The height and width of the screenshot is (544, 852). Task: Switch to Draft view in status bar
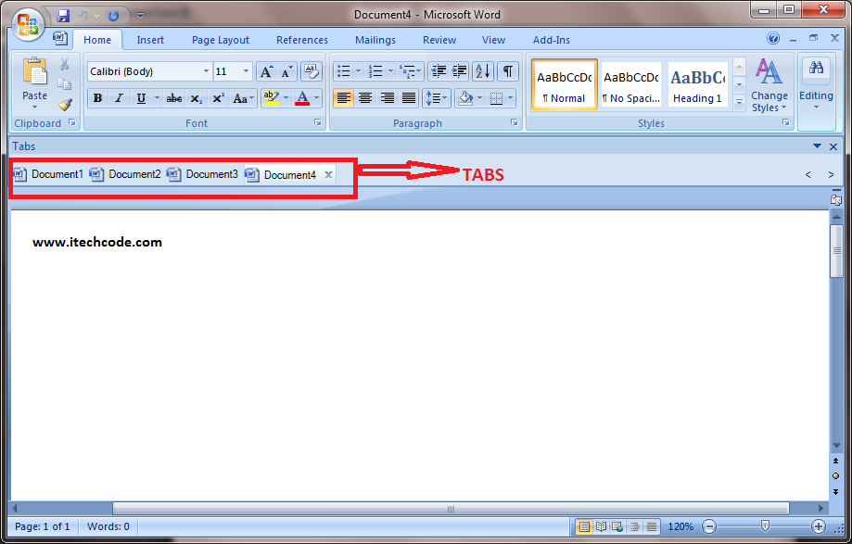click(652, 526)
